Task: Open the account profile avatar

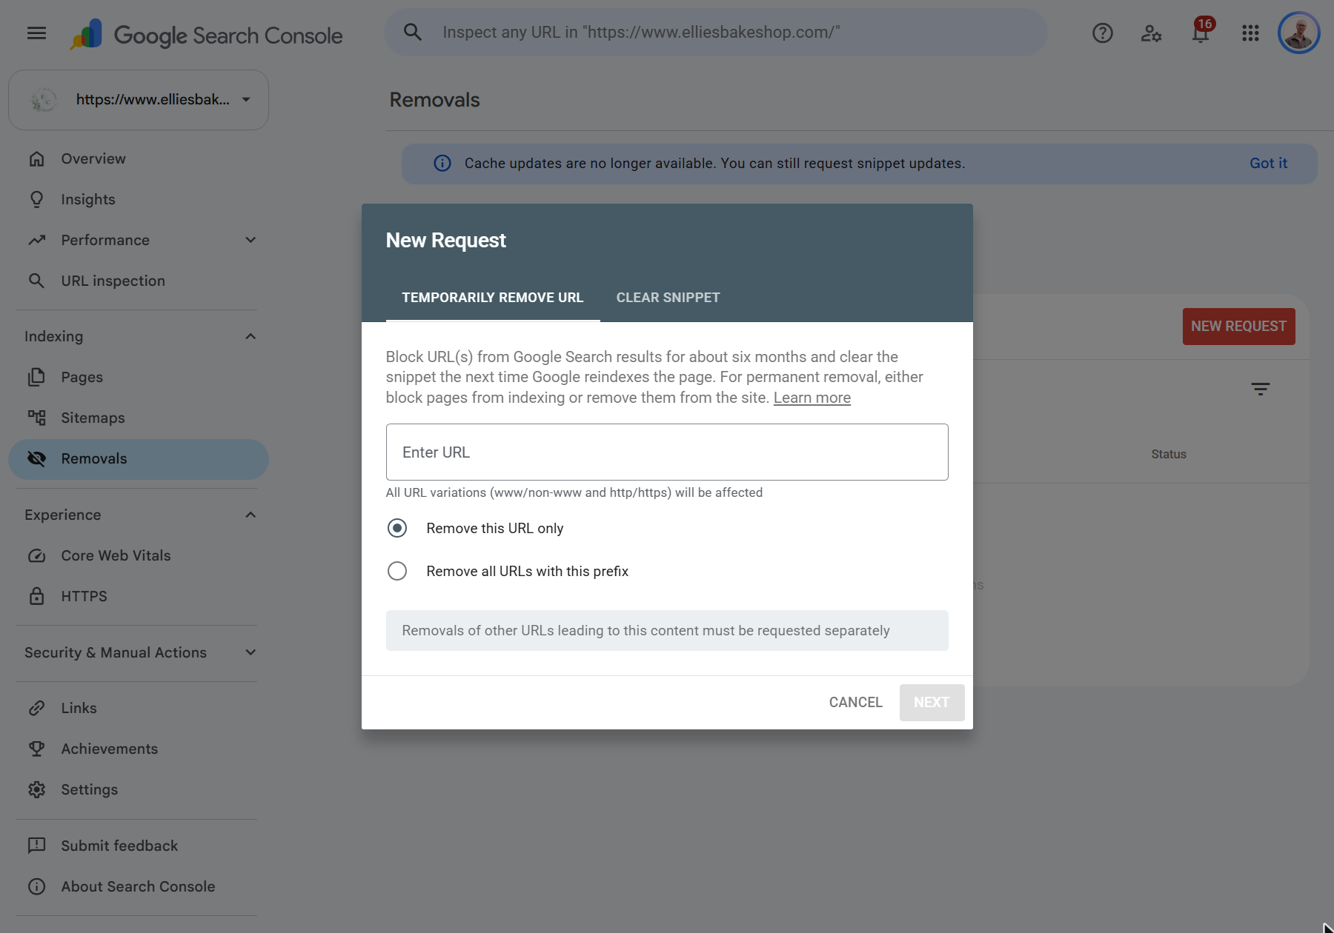Action: coord(1298,33)
